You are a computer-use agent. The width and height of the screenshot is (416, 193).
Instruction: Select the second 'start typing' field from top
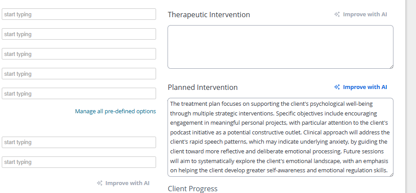click(79, 34)
